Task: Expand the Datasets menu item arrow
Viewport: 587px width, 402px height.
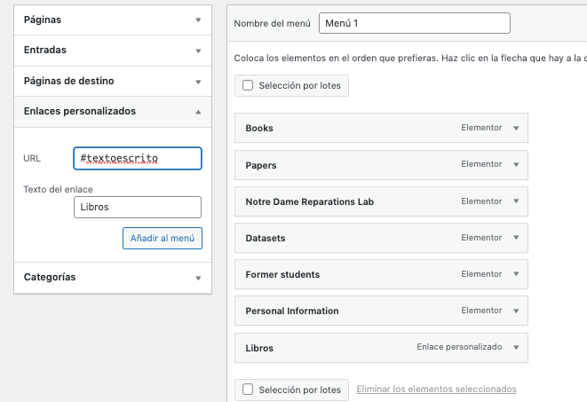Action: click(x=516, y=238)
